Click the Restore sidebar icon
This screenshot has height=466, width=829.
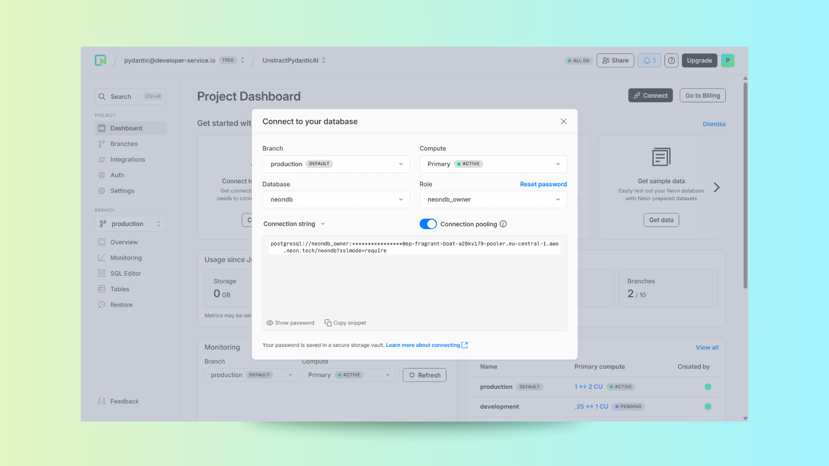tap(102, 304)
